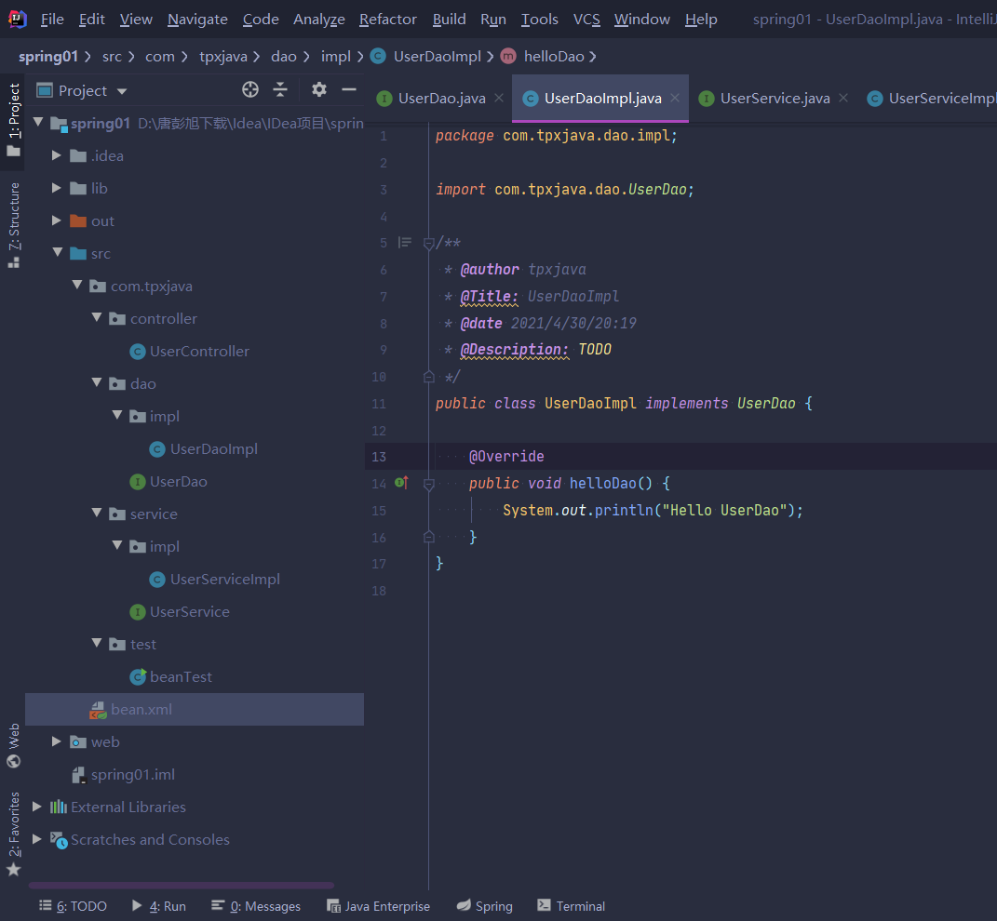
Task: Close the UserDaoImpl.java tab
Action: tap(675, 98)
